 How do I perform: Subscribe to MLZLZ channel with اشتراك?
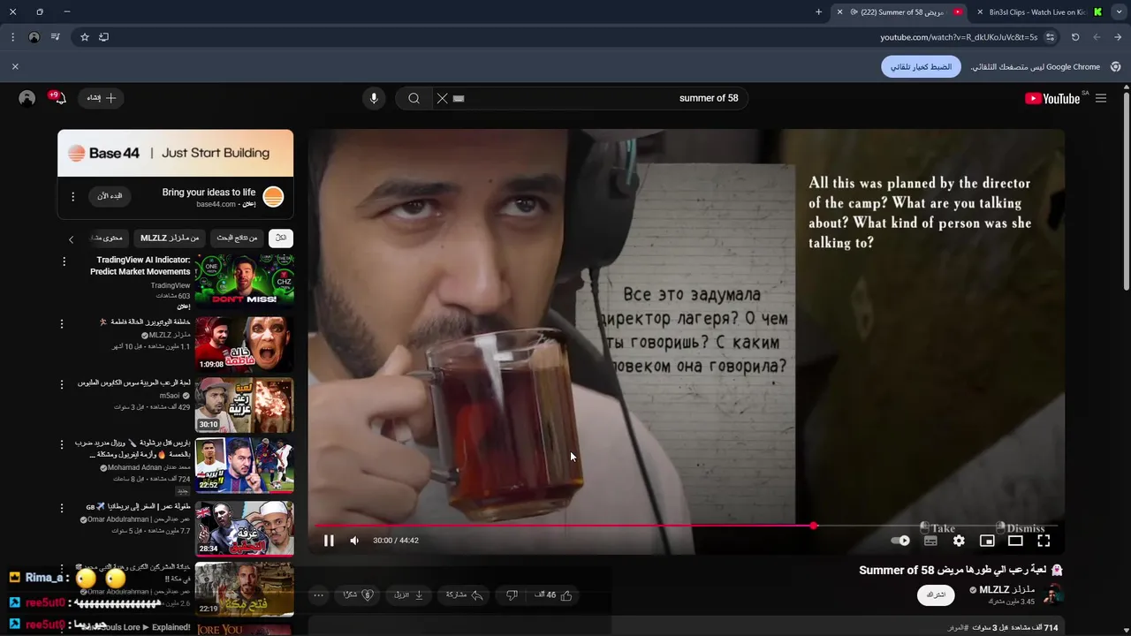pos(936,595)
